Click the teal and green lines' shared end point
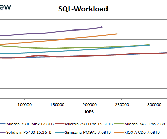Screen dimensions: 167x139 (149, 45)
